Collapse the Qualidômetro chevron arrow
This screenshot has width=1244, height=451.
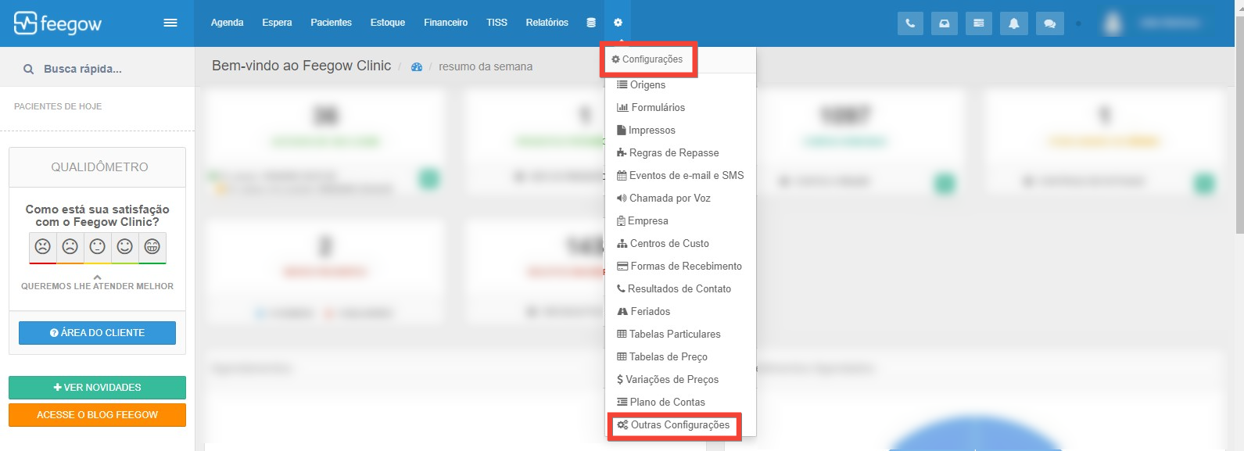tap(98, 277)
